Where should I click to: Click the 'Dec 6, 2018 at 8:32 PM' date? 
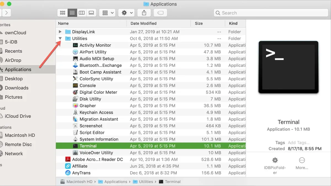click(153, 173)
